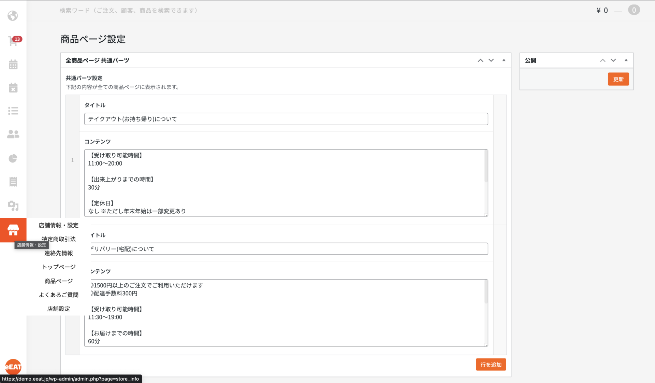Select よくあるご質問 menu item
Viewport: 655px width, 383px height.
[59, 295]
